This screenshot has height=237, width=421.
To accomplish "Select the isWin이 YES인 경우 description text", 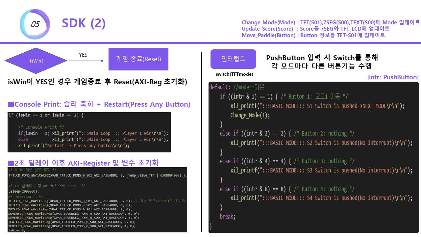I will point(97,82).
